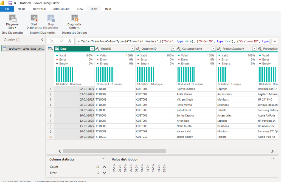Expand the formula bar with chevron

[x=275, y=41]
